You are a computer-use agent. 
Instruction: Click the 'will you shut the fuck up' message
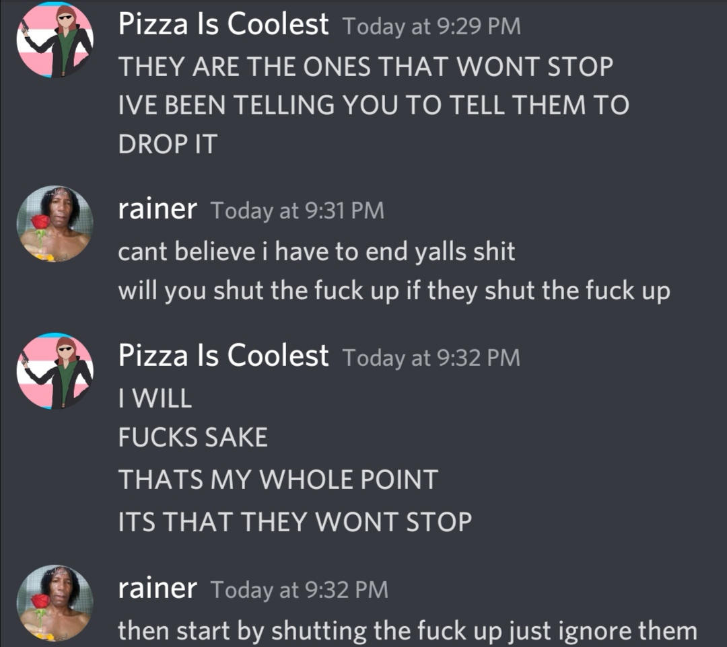click(394, 291)
